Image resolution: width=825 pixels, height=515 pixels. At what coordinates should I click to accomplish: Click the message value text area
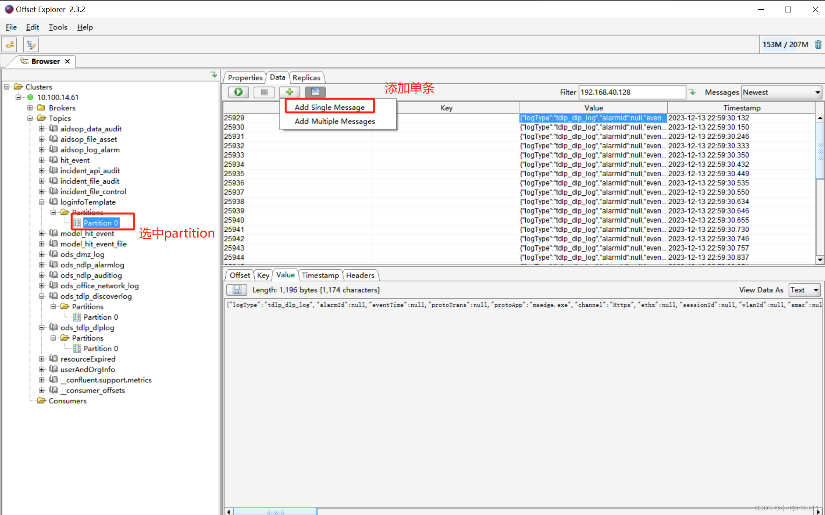(x=523, y=403)
